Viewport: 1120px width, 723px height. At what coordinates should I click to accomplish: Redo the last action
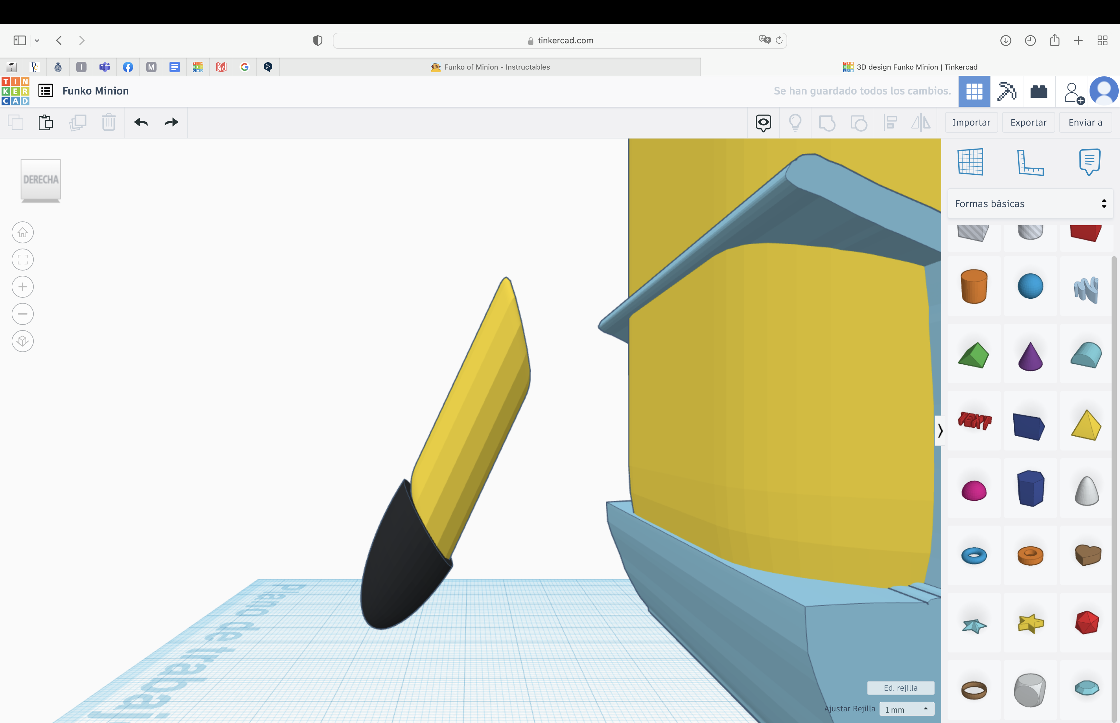coord(171,123)
